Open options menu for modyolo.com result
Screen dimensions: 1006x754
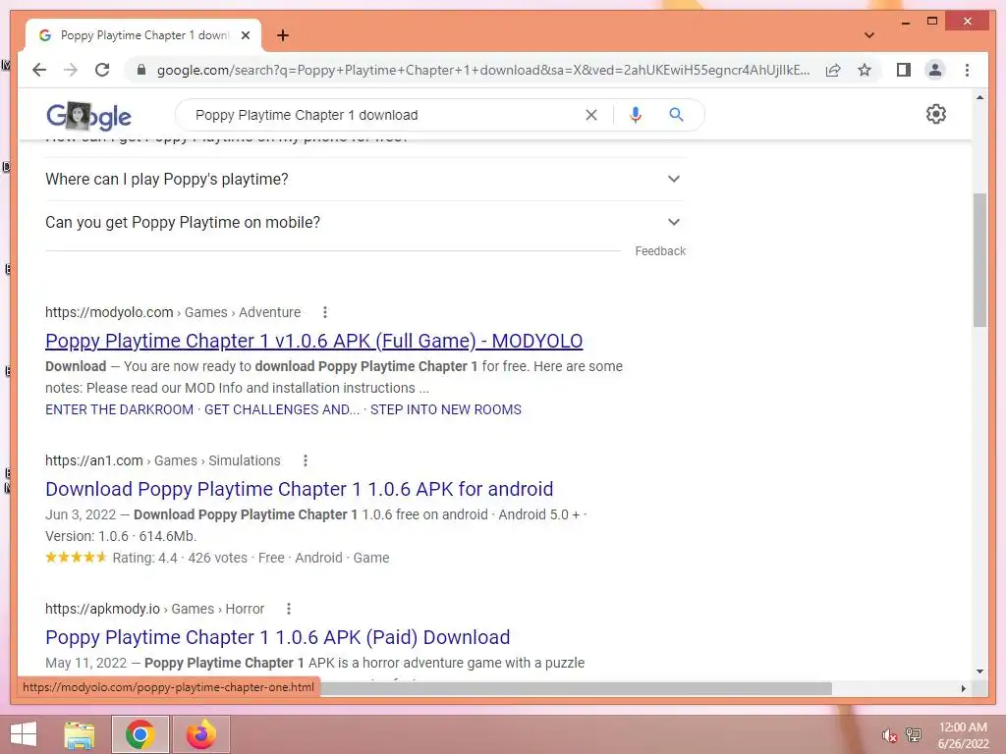(x=324, y=312)
